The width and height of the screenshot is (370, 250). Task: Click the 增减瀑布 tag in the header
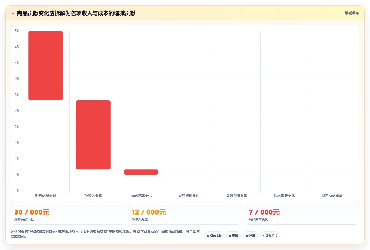pyautogui.click(x=352, y=13)
